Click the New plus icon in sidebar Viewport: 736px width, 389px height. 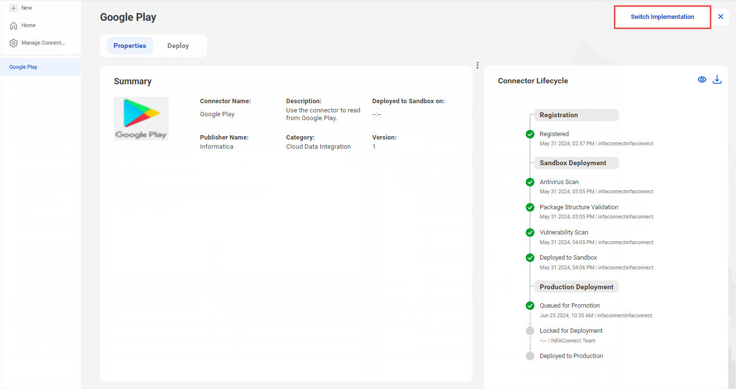[x=14, y=8]
